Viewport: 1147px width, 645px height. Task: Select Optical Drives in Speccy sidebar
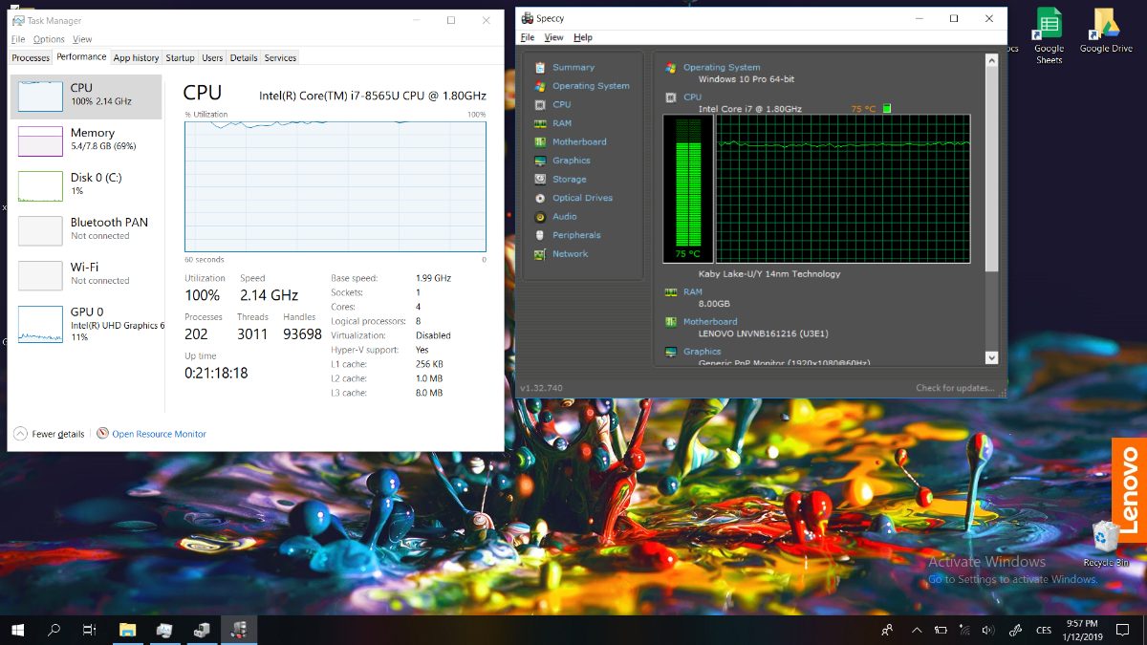click(x=582, y=198)
